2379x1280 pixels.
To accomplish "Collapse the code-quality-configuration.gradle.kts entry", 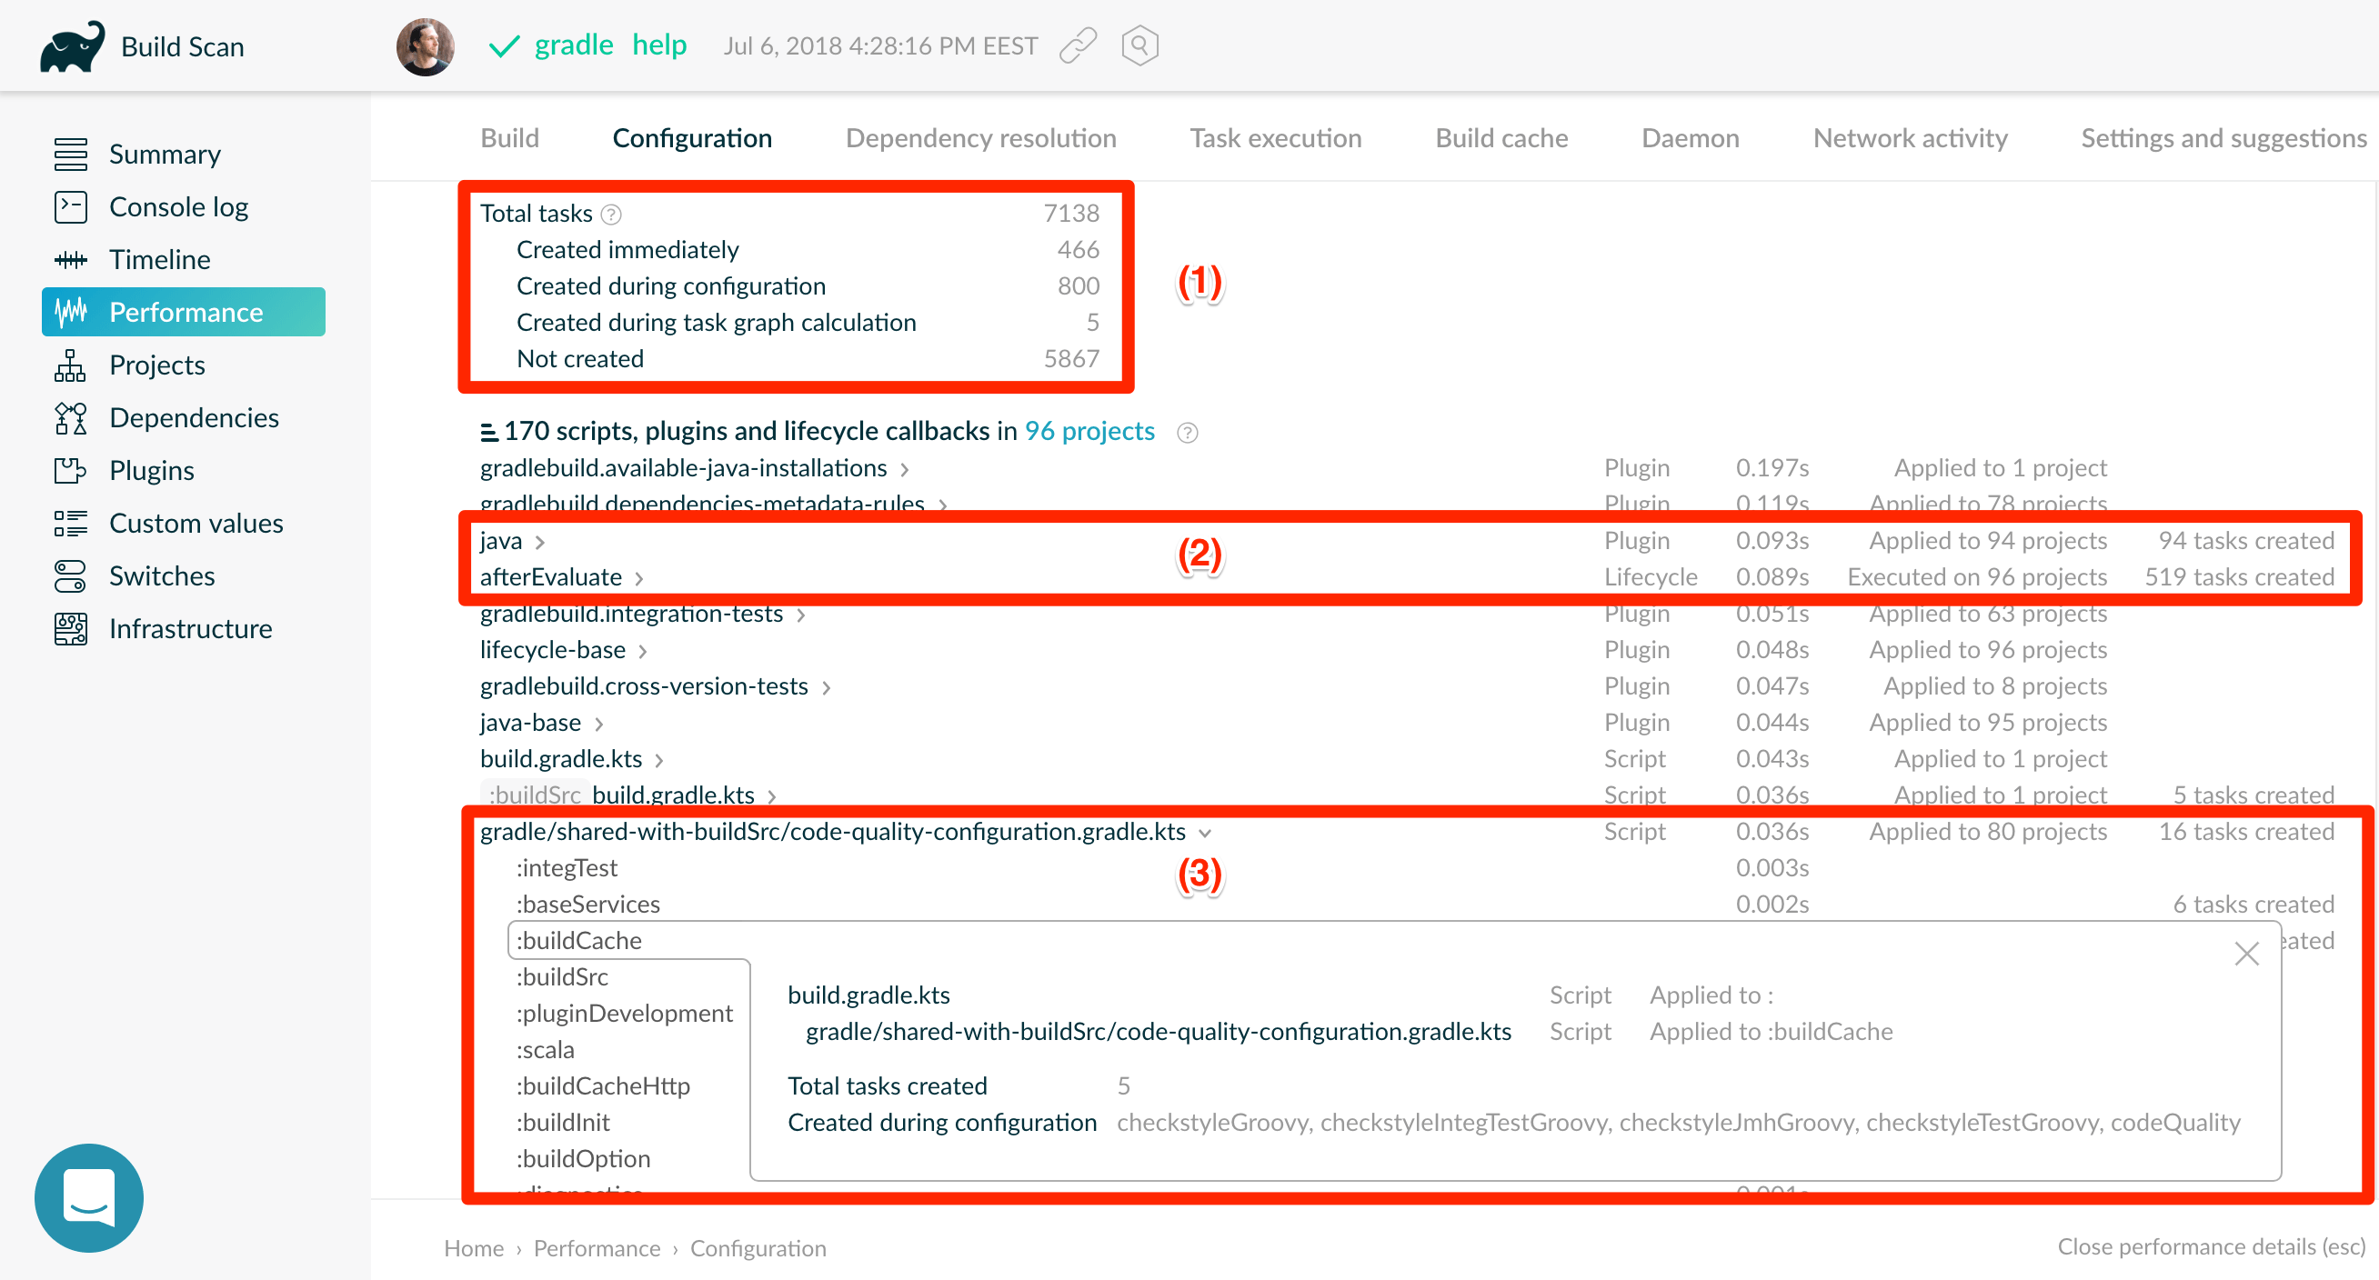I will tap(1205, 832).
